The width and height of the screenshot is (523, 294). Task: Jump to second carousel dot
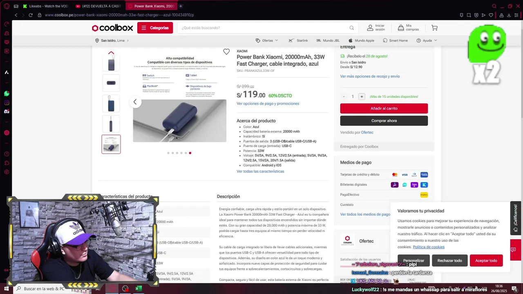(x=172, y=153)
